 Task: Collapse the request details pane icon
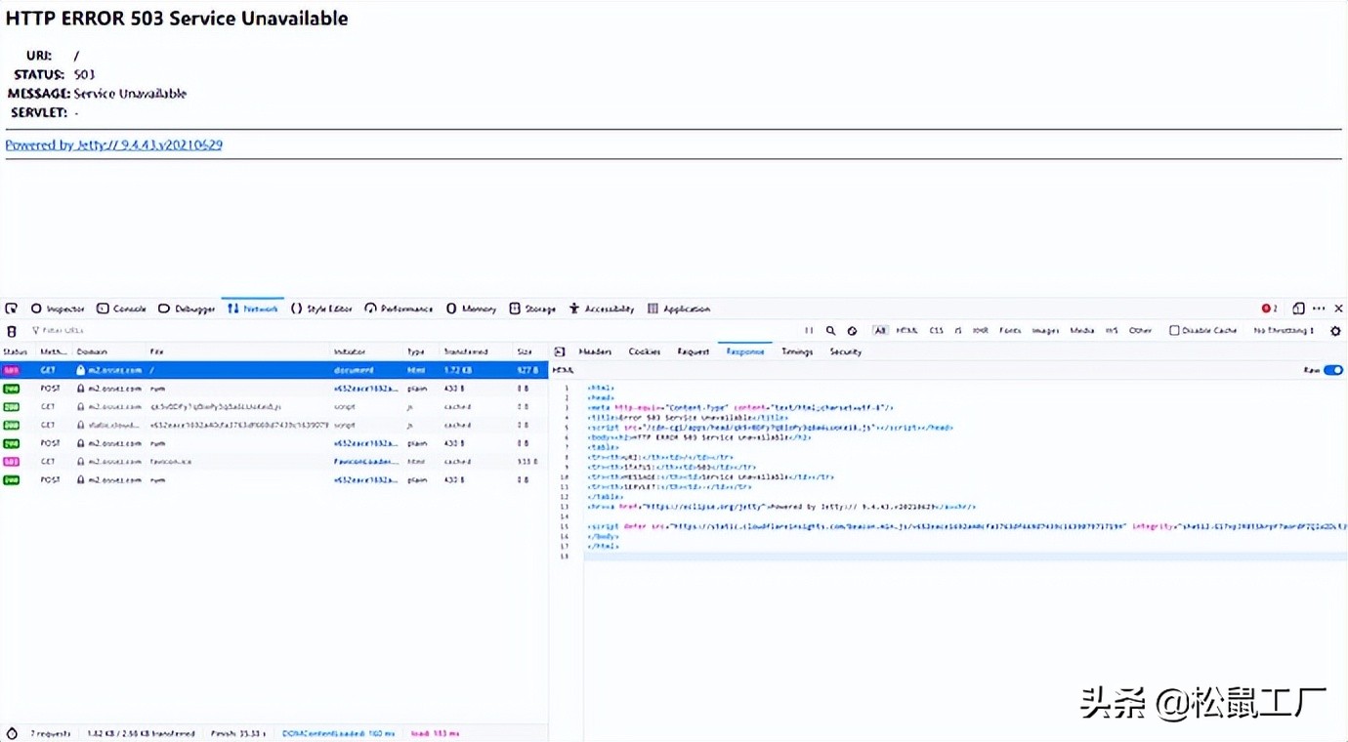[560, 351]
